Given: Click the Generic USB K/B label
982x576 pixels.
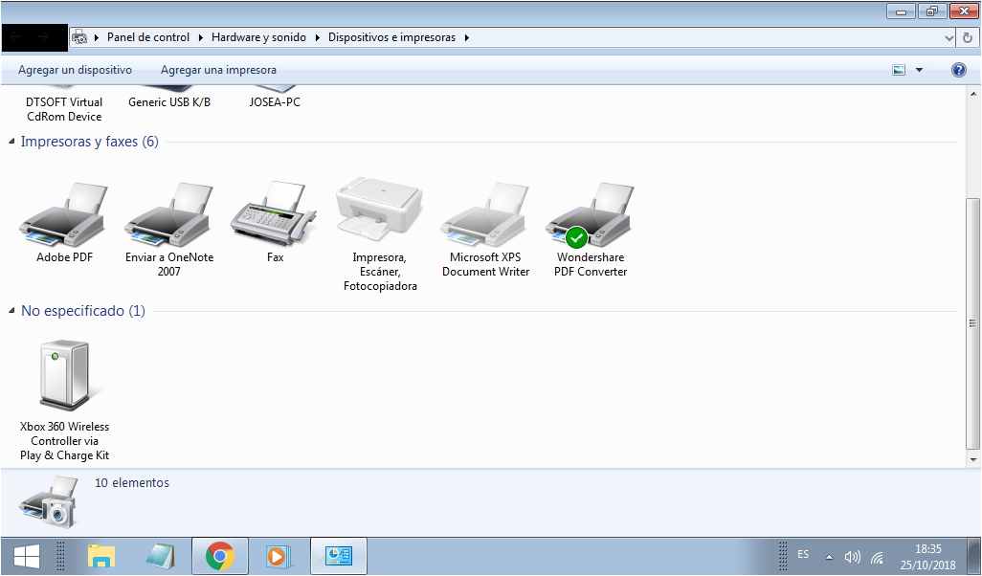Looking at the screenshot, I should coord(169,102).
